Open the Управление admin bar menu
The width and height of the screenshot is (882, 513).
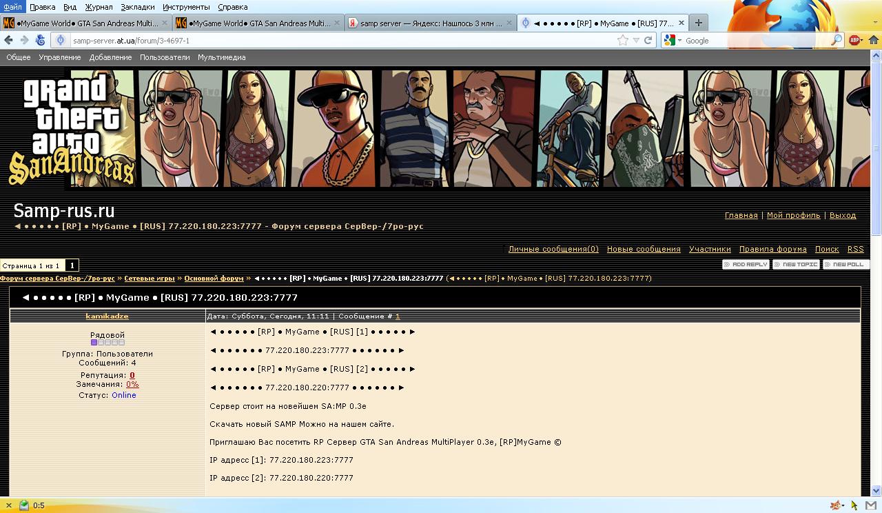59,57
